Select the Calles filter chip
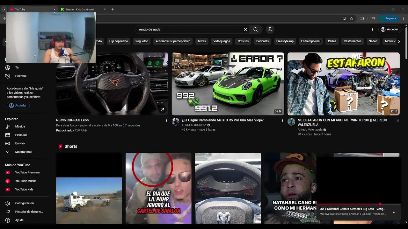 [x=332, y=41]
